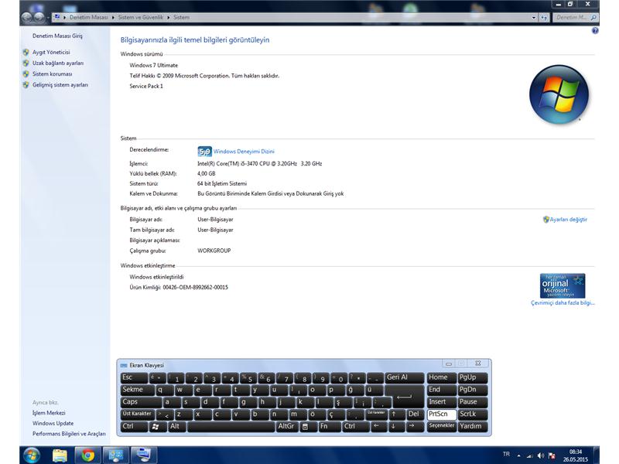Viewport: 619px width, 464px height.
Task: Go forward with the Forward arrow button
Action: tap(39, 17)
